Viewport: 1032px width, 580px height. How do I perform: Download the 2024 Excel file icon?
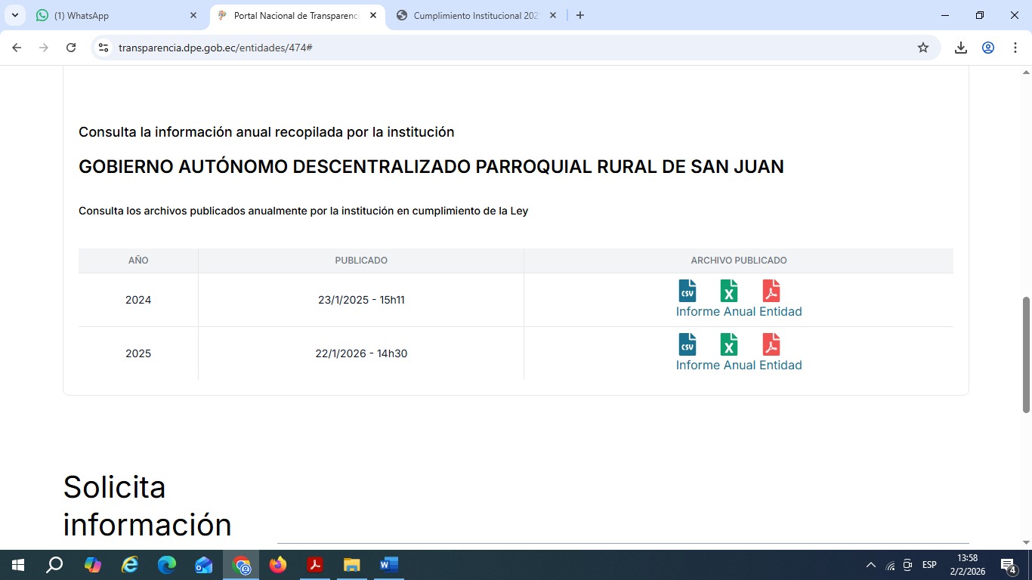[x=728, y=291]
